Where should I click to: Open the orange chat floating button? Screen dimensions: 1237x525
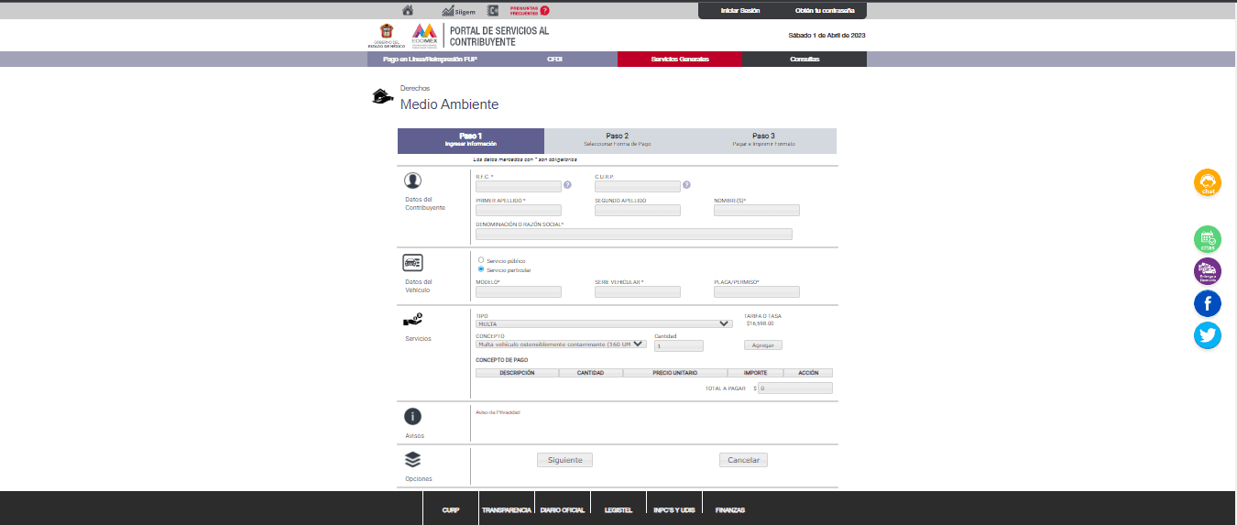[x=1208, y=182]
